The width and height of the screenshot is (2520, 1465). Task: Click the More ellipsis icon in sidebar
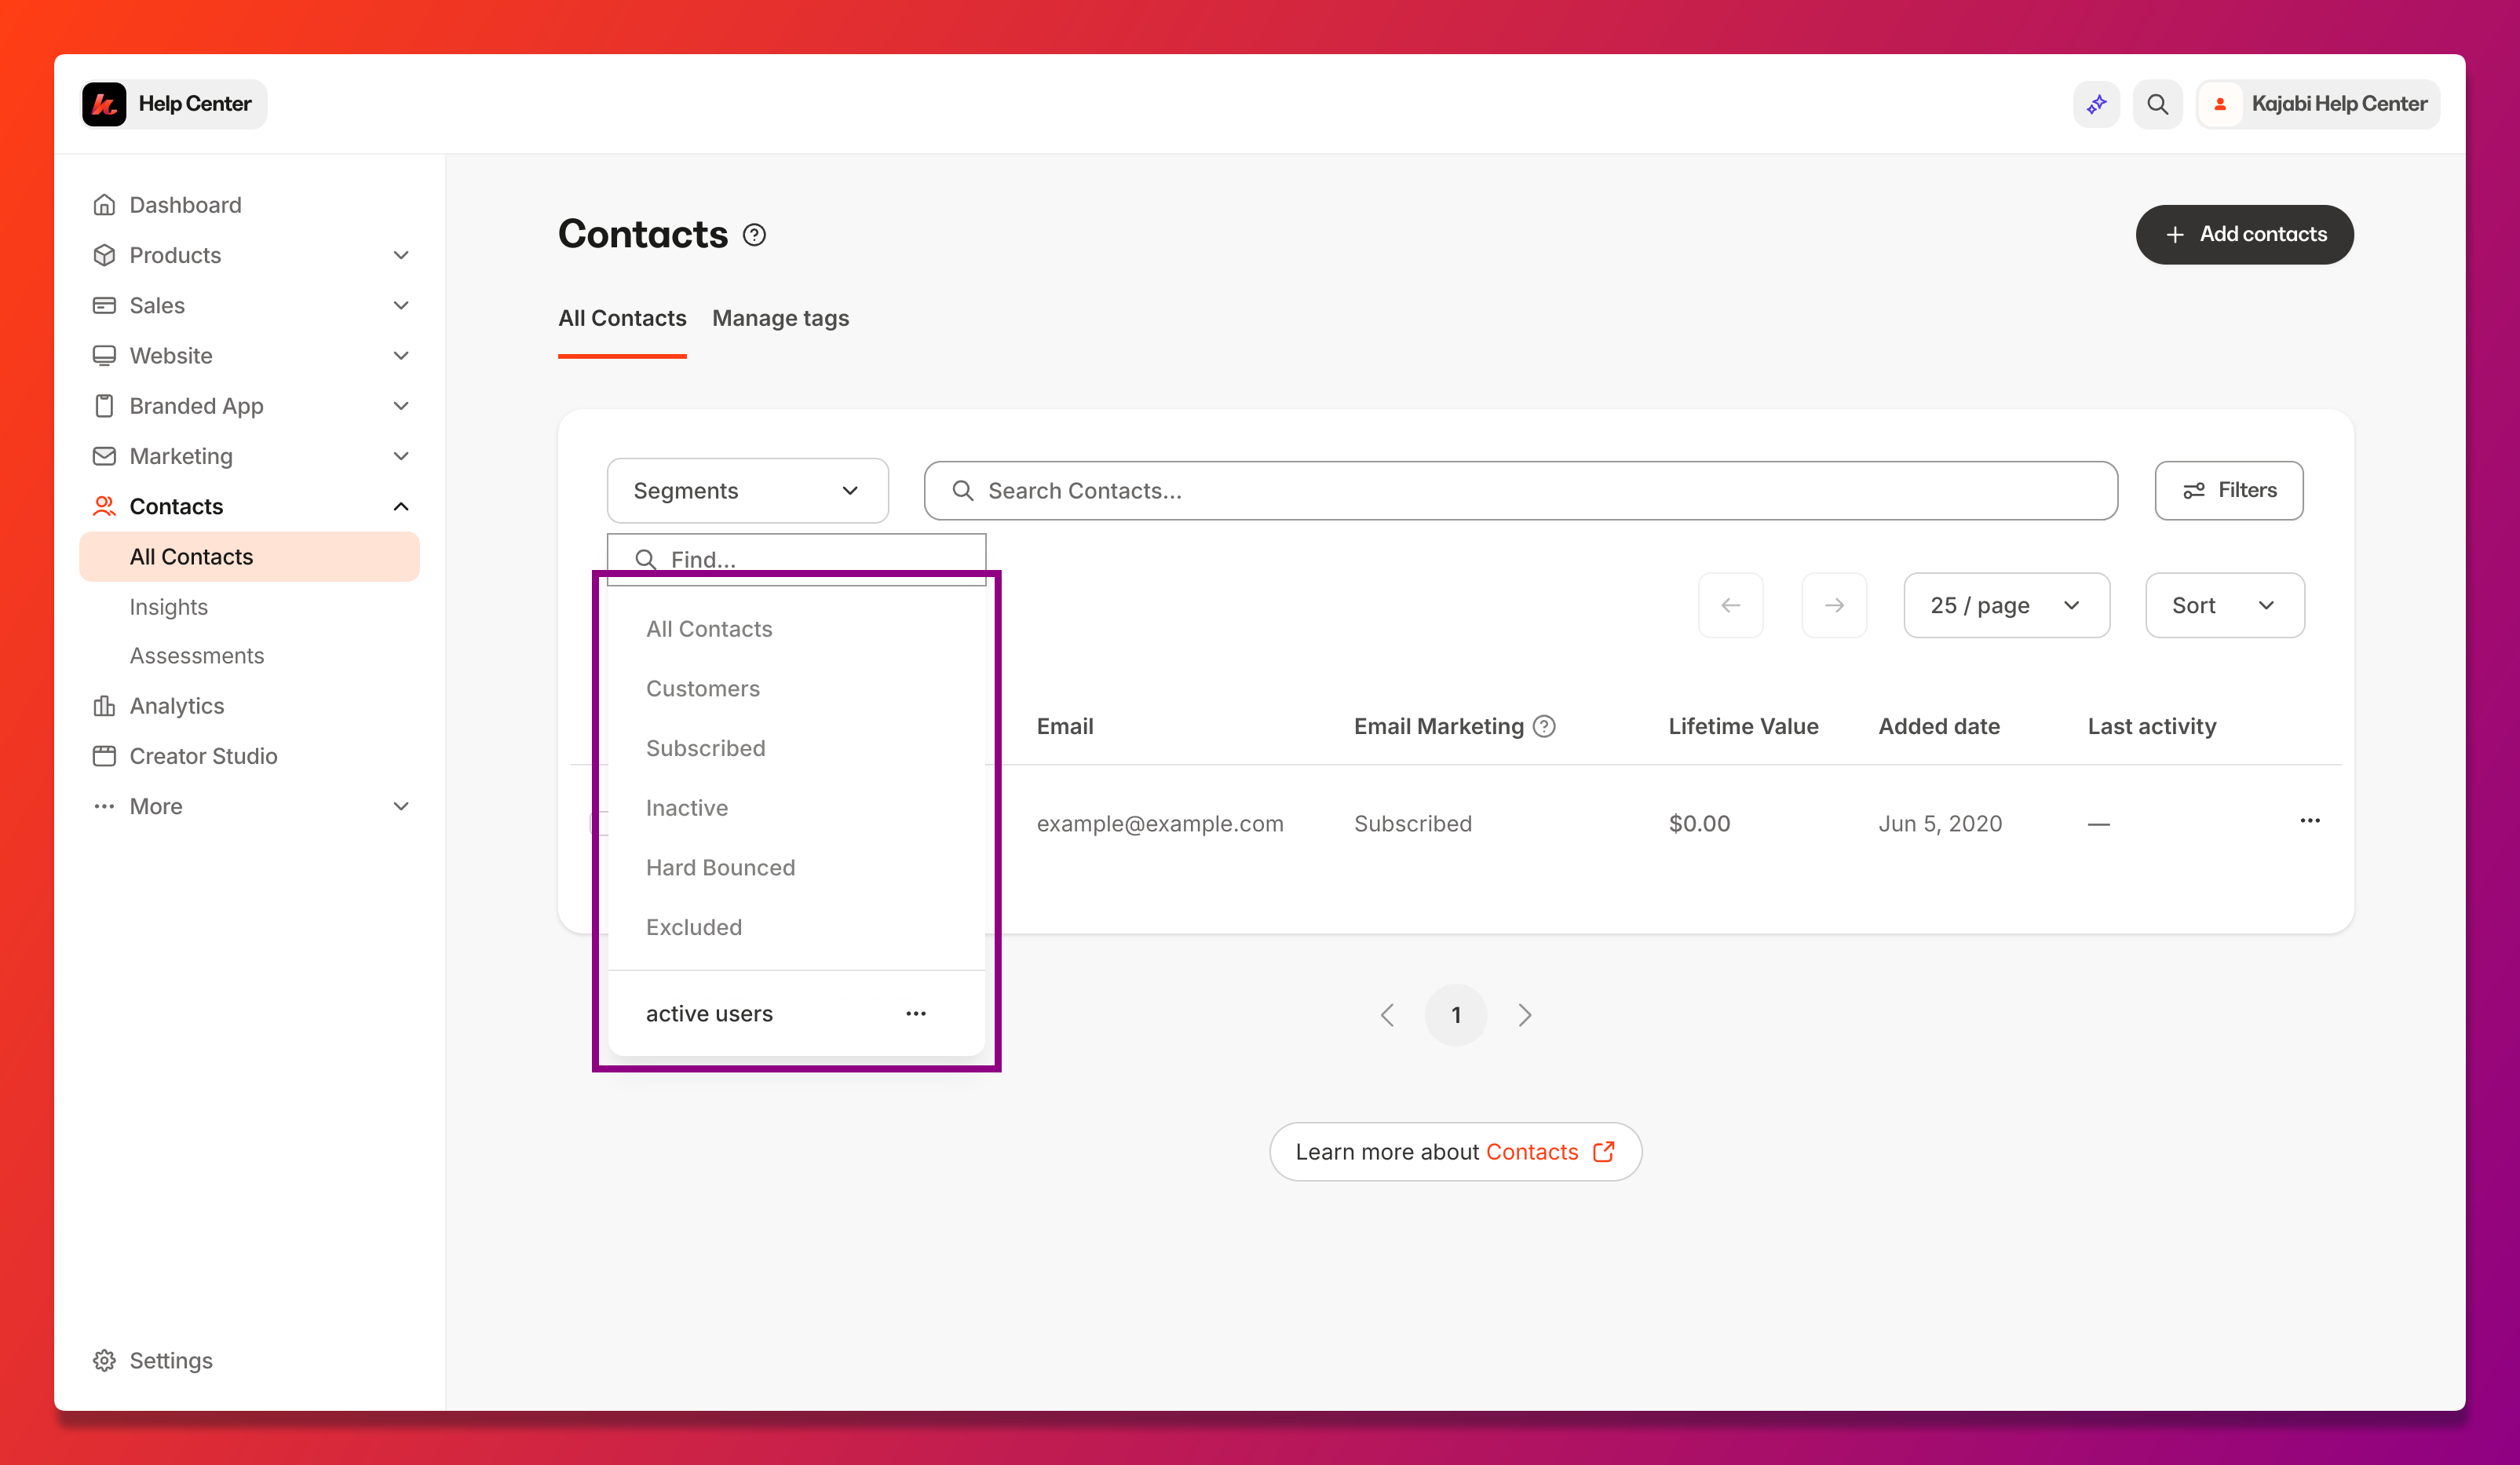[104, 806]
